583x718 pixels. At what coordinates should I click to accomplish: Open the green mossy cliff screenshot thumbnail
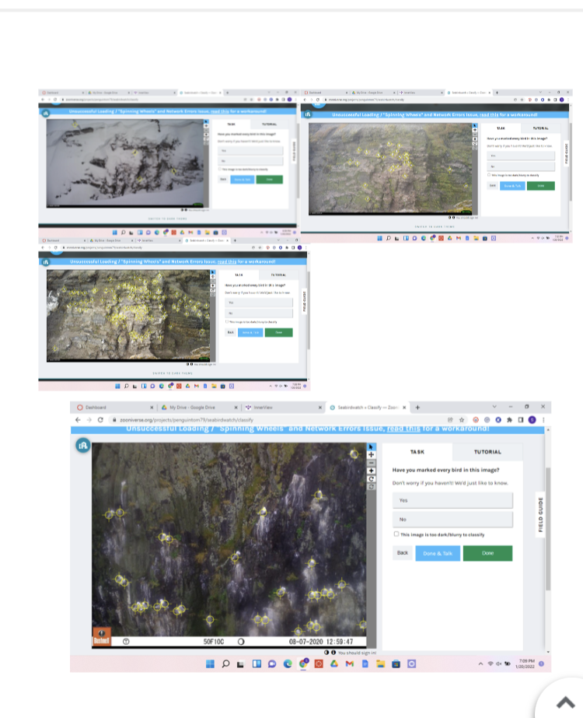pos(437,166)
